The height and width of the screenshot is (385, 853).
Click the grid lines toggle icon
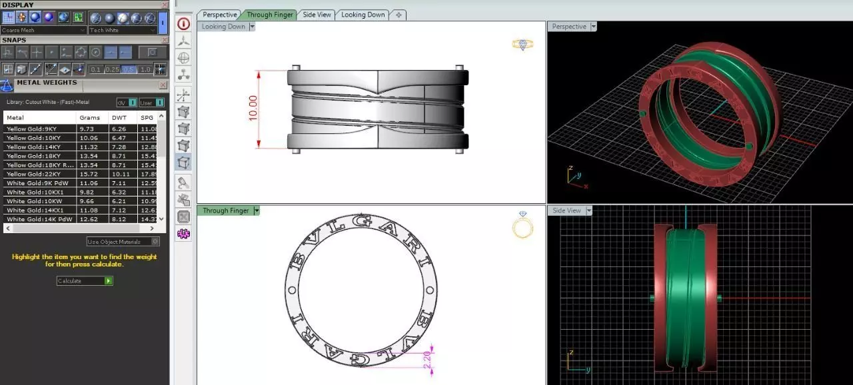point(161,69)
